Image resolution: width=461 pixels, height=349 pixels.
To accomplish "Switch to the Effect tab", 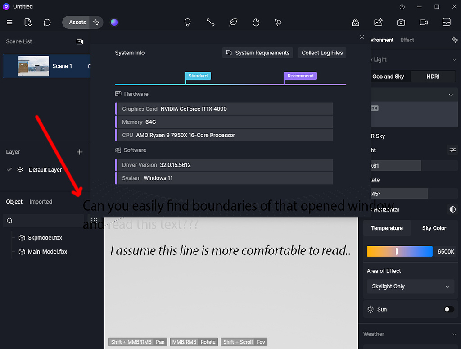I will coord(407,40).
